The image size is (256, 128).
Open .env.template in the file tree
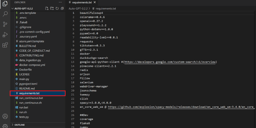[28, 13]
